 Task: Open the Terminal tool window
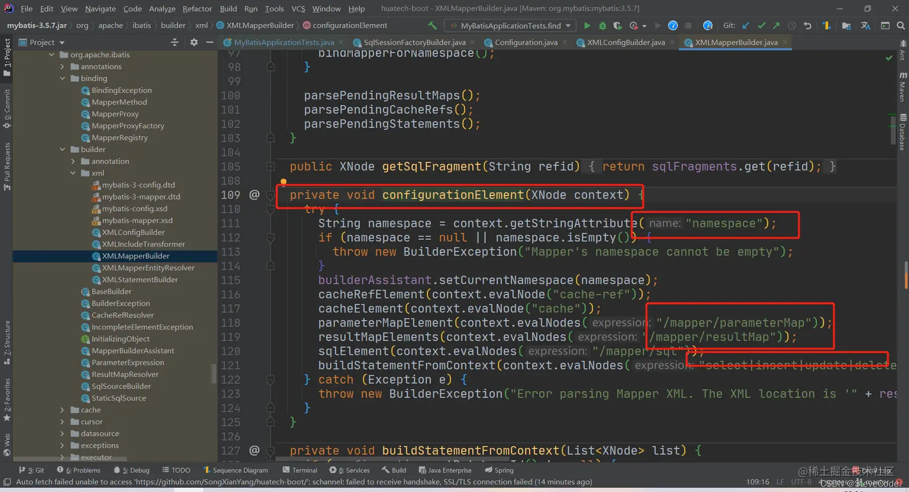300,470
